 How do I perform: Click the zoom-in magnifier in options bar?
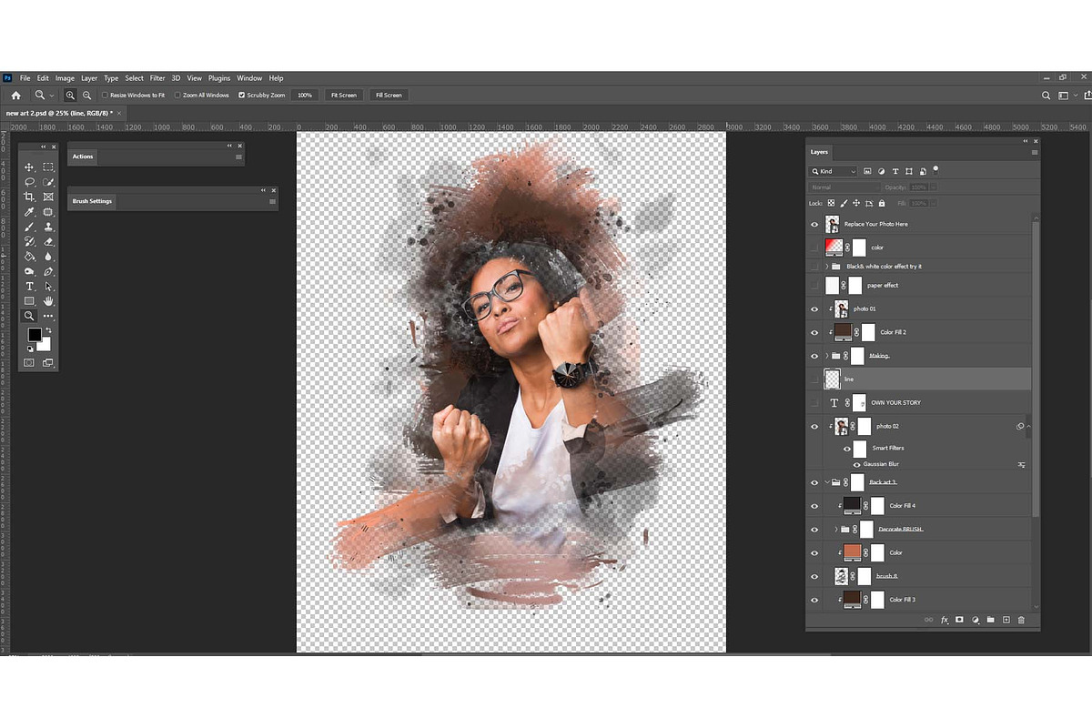point(70,95)
